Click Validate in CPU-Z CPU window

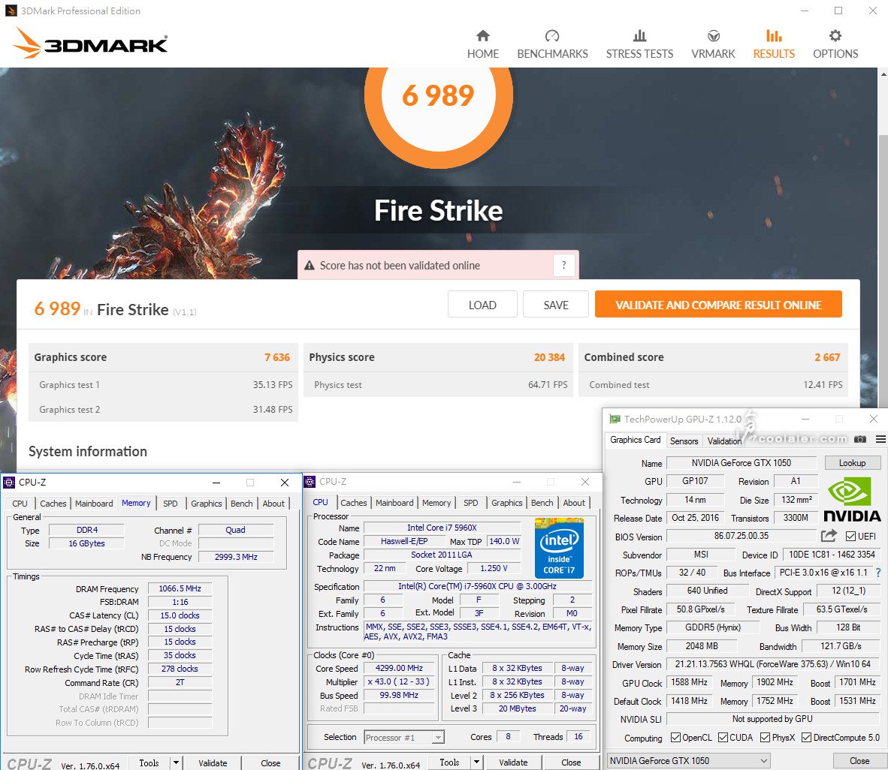513,762
